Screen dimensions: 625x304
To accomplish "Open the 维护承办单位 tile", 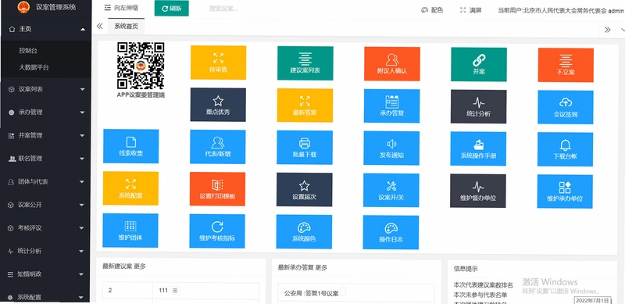I will (x=565, y=191).
